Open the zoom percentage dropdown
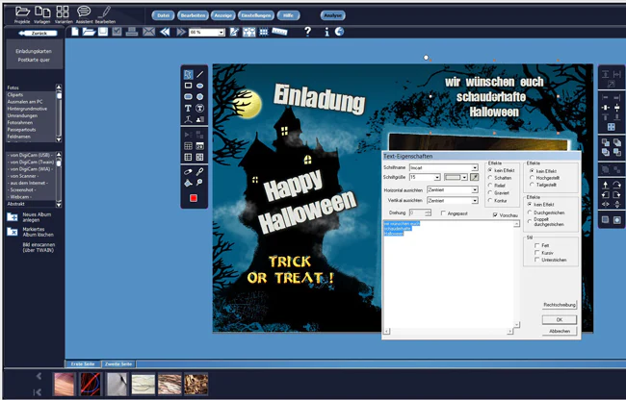 tap(222, 33)
